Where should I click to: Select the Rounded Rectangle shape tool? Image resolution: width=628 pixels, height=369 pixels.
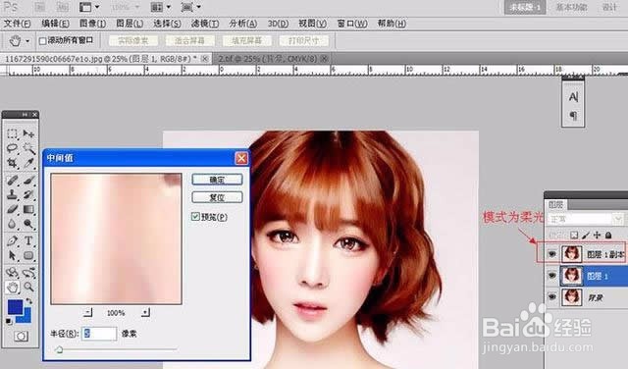pos(28,255)
